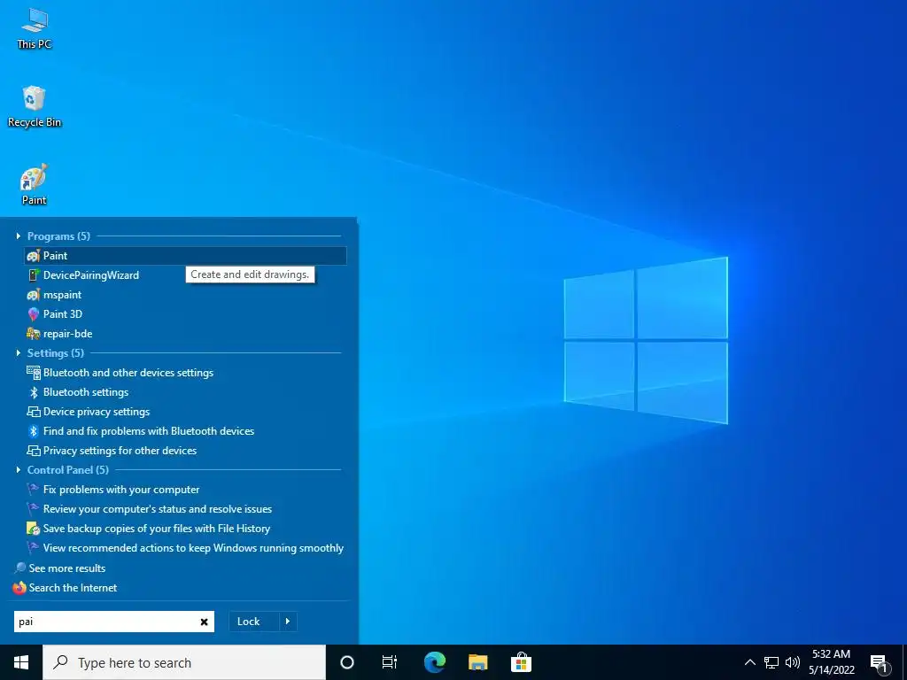Open Paint 3D from search results
Viewport: 907px width, 680px height.
pos(186,314)
